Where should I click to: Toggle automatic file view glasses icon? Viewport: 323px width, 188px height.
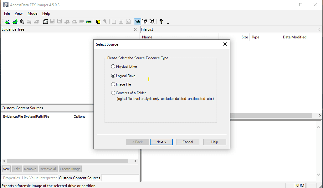point(137,21)
